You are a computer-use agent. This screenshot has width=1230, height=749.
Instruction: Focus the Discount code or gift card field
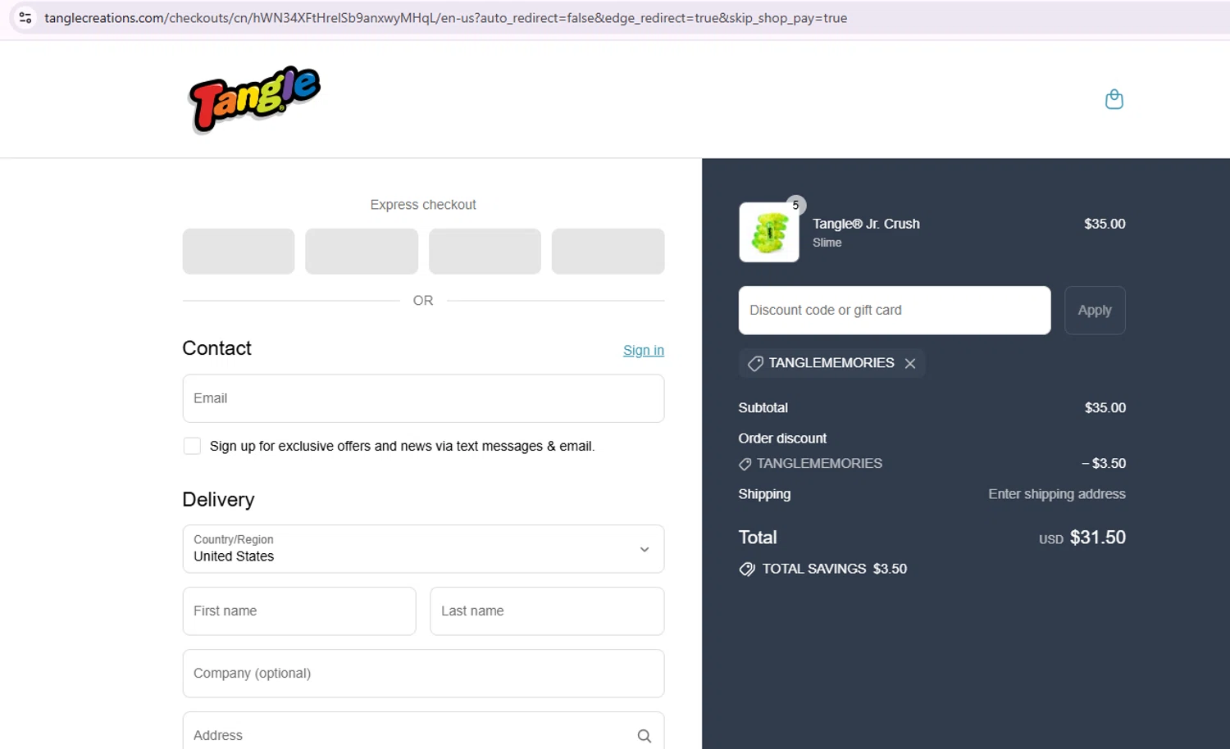pos(895,310)
